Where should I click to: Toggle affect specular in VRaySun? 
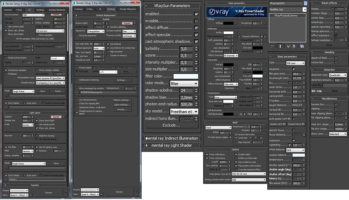196,35
